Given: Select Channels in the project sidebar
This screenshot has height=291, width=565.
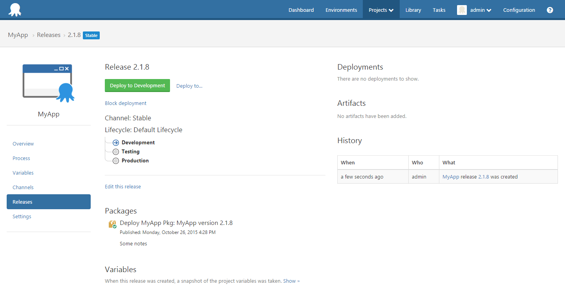Looking at the screenshot, I should [x=23, y=188].
